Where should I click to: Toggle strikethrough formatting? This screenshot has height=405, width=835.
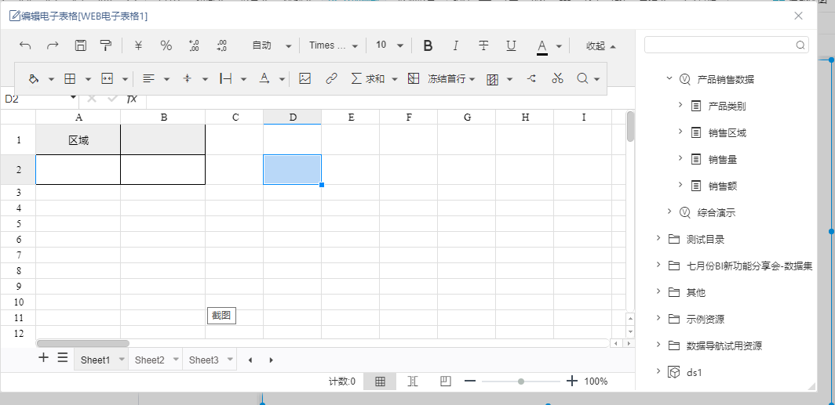pos(483,45)
